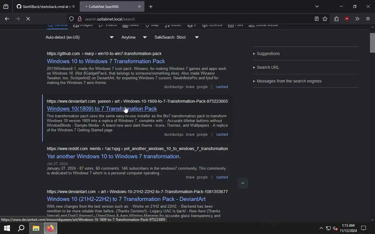This screenshot has height=234, width=375.
Task: Go back to the previous page
Action: click(7, 19)
